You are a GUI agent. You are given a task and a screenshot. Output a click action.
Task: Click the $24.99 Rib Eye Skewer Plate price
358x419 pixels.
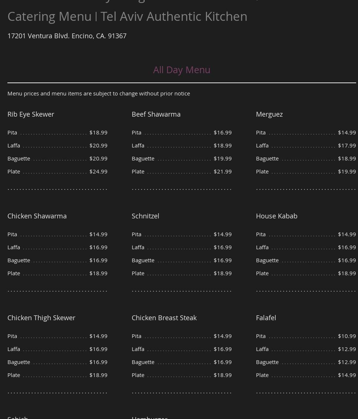pos(98,171)
